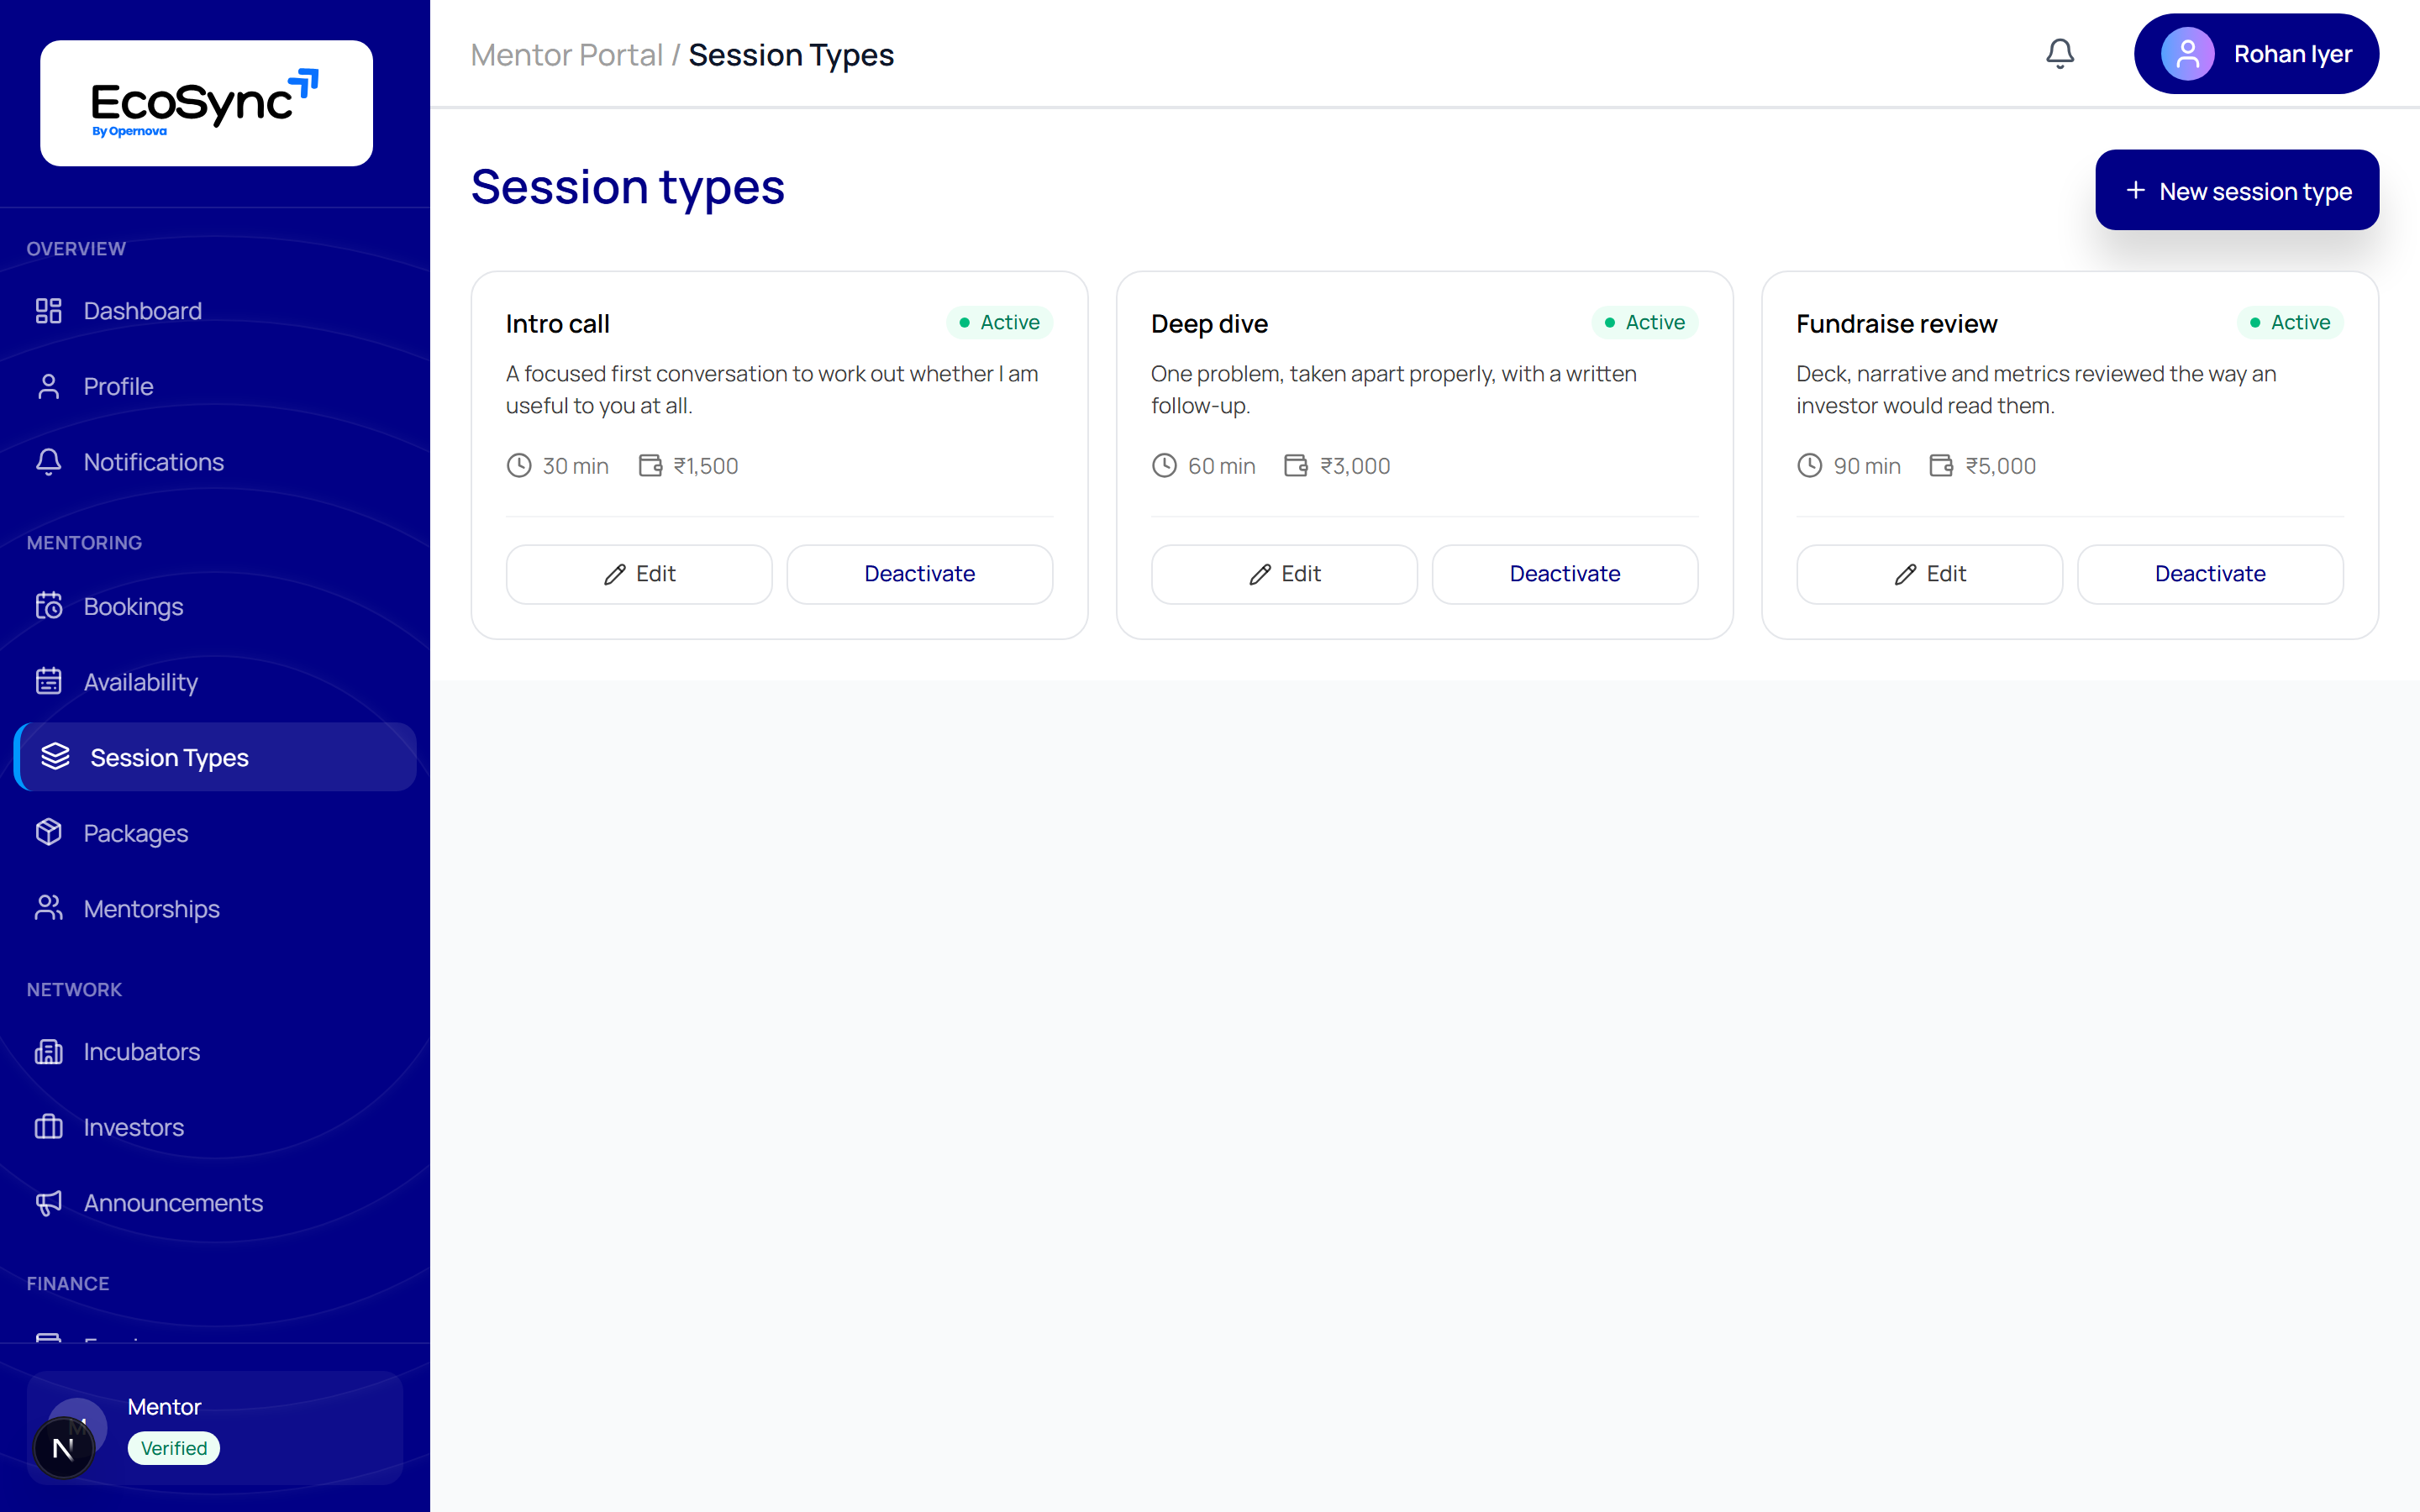Click the Intro call card title
The image size is (2420, 1512).
(557, 324)
